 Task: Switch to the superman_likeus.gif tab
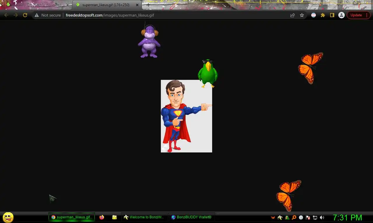(x=107, y=5)
